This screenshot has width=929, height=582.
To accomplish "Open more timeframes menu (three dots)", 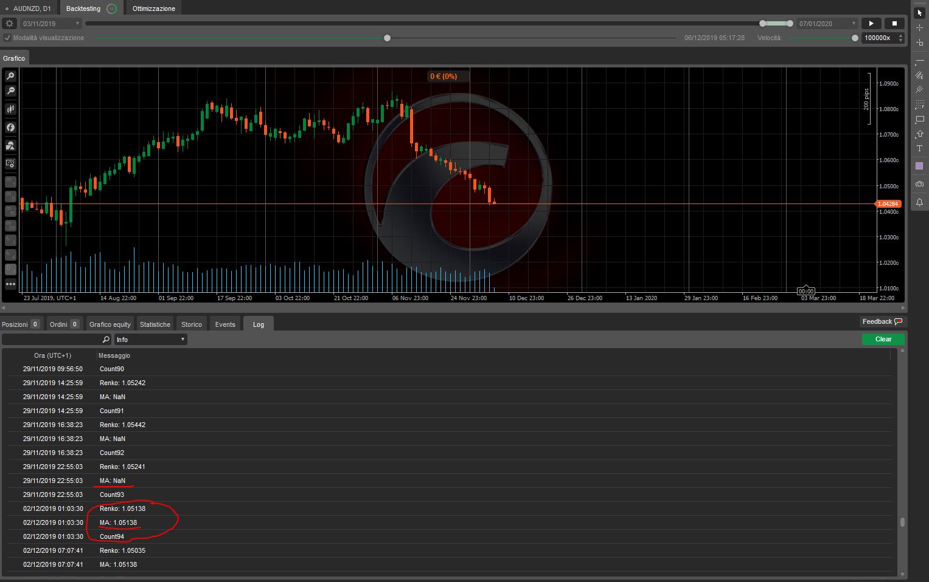I will 10,284.
